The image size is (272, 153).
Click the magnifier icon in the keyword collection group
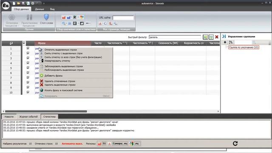tap(64, 23)
